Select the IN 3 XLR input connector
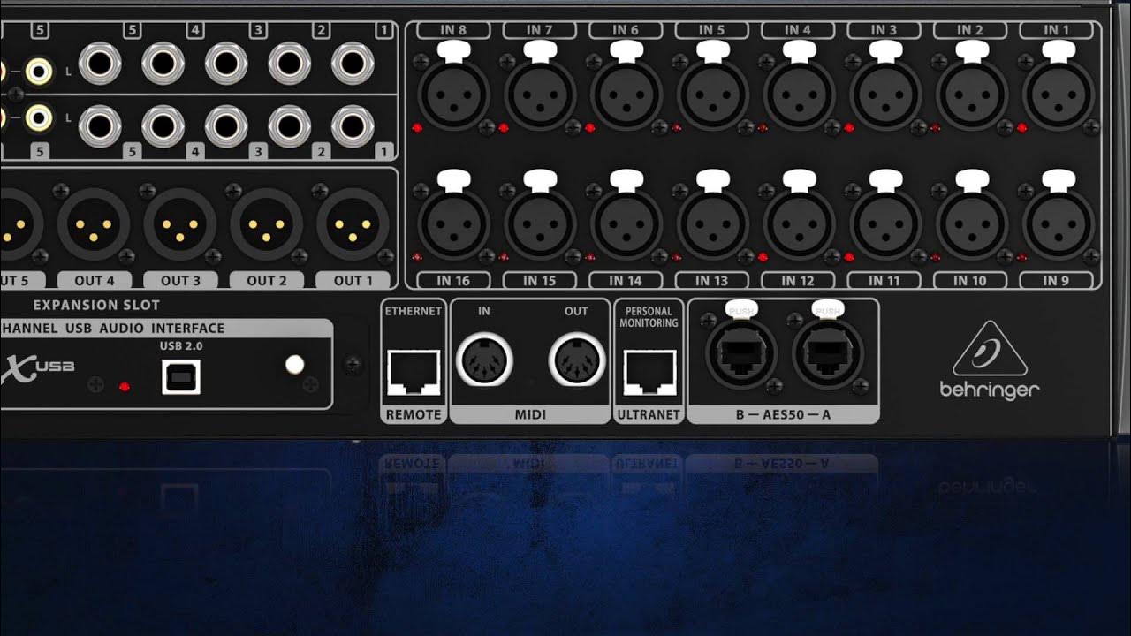The image size is (1131, 636). tap(885, 95)
